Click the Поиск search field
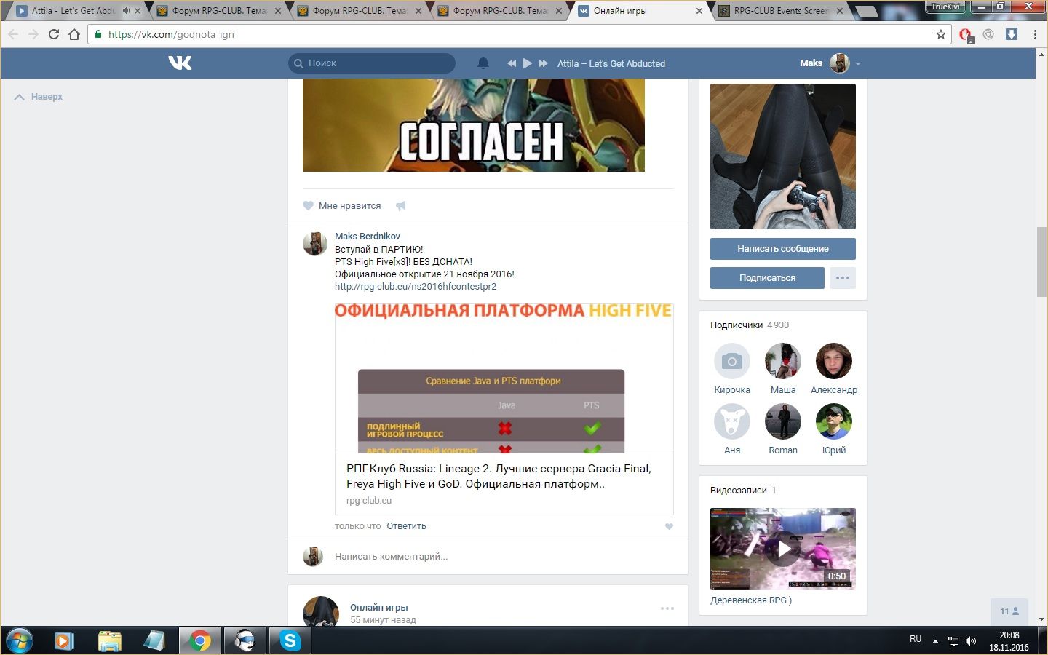1048x655 pixels. pos(372,63)
